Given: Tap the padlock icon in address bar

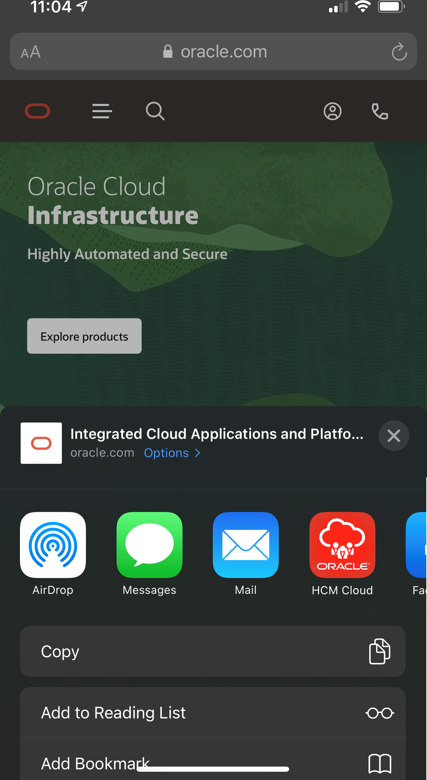Looking at the screenshot, I should 168,52.
